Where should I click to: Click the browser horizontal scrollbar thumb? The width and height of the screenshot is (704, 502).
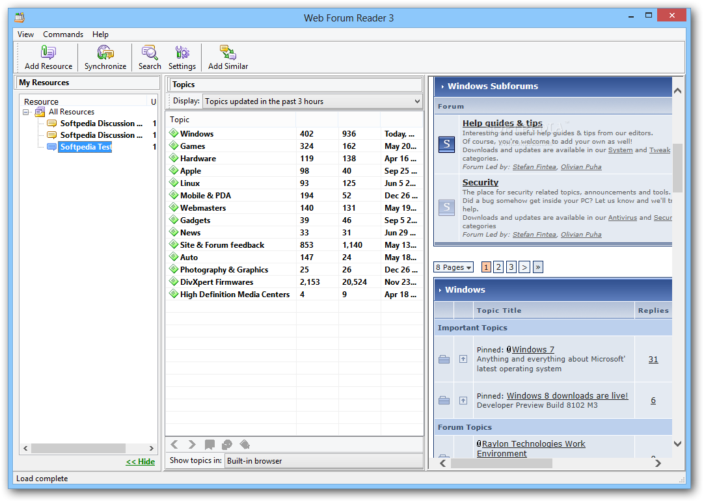502,463
